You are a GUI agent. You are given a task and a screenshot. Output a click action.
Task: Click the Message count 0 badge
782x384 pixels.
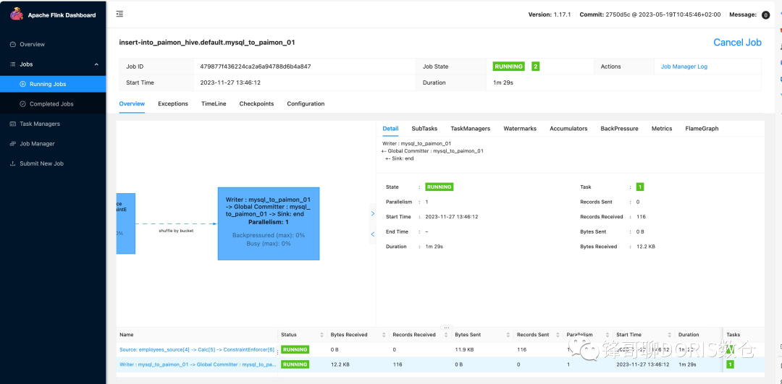(765, 15)
